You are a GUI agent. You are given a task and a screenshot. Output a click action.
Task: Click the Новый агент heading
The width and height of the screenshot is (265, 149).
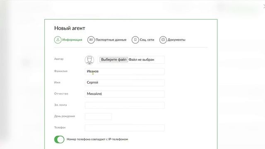70,28
